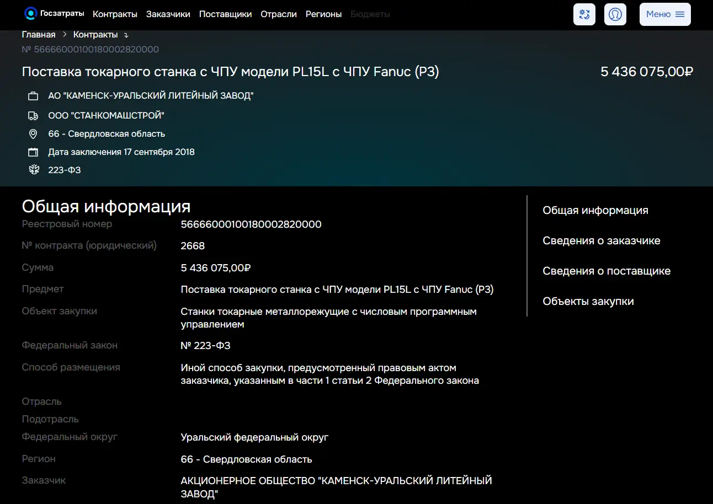This screenshot has width=713, height=504.
Task: Open supplier ООО "СТАНКОМАШСТРОЙ" link
Action: coord(106,116)
